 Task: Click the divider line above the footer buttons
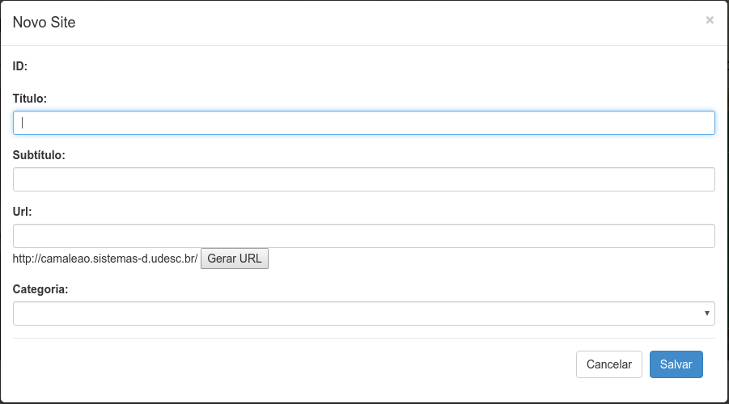pos(364,338)
